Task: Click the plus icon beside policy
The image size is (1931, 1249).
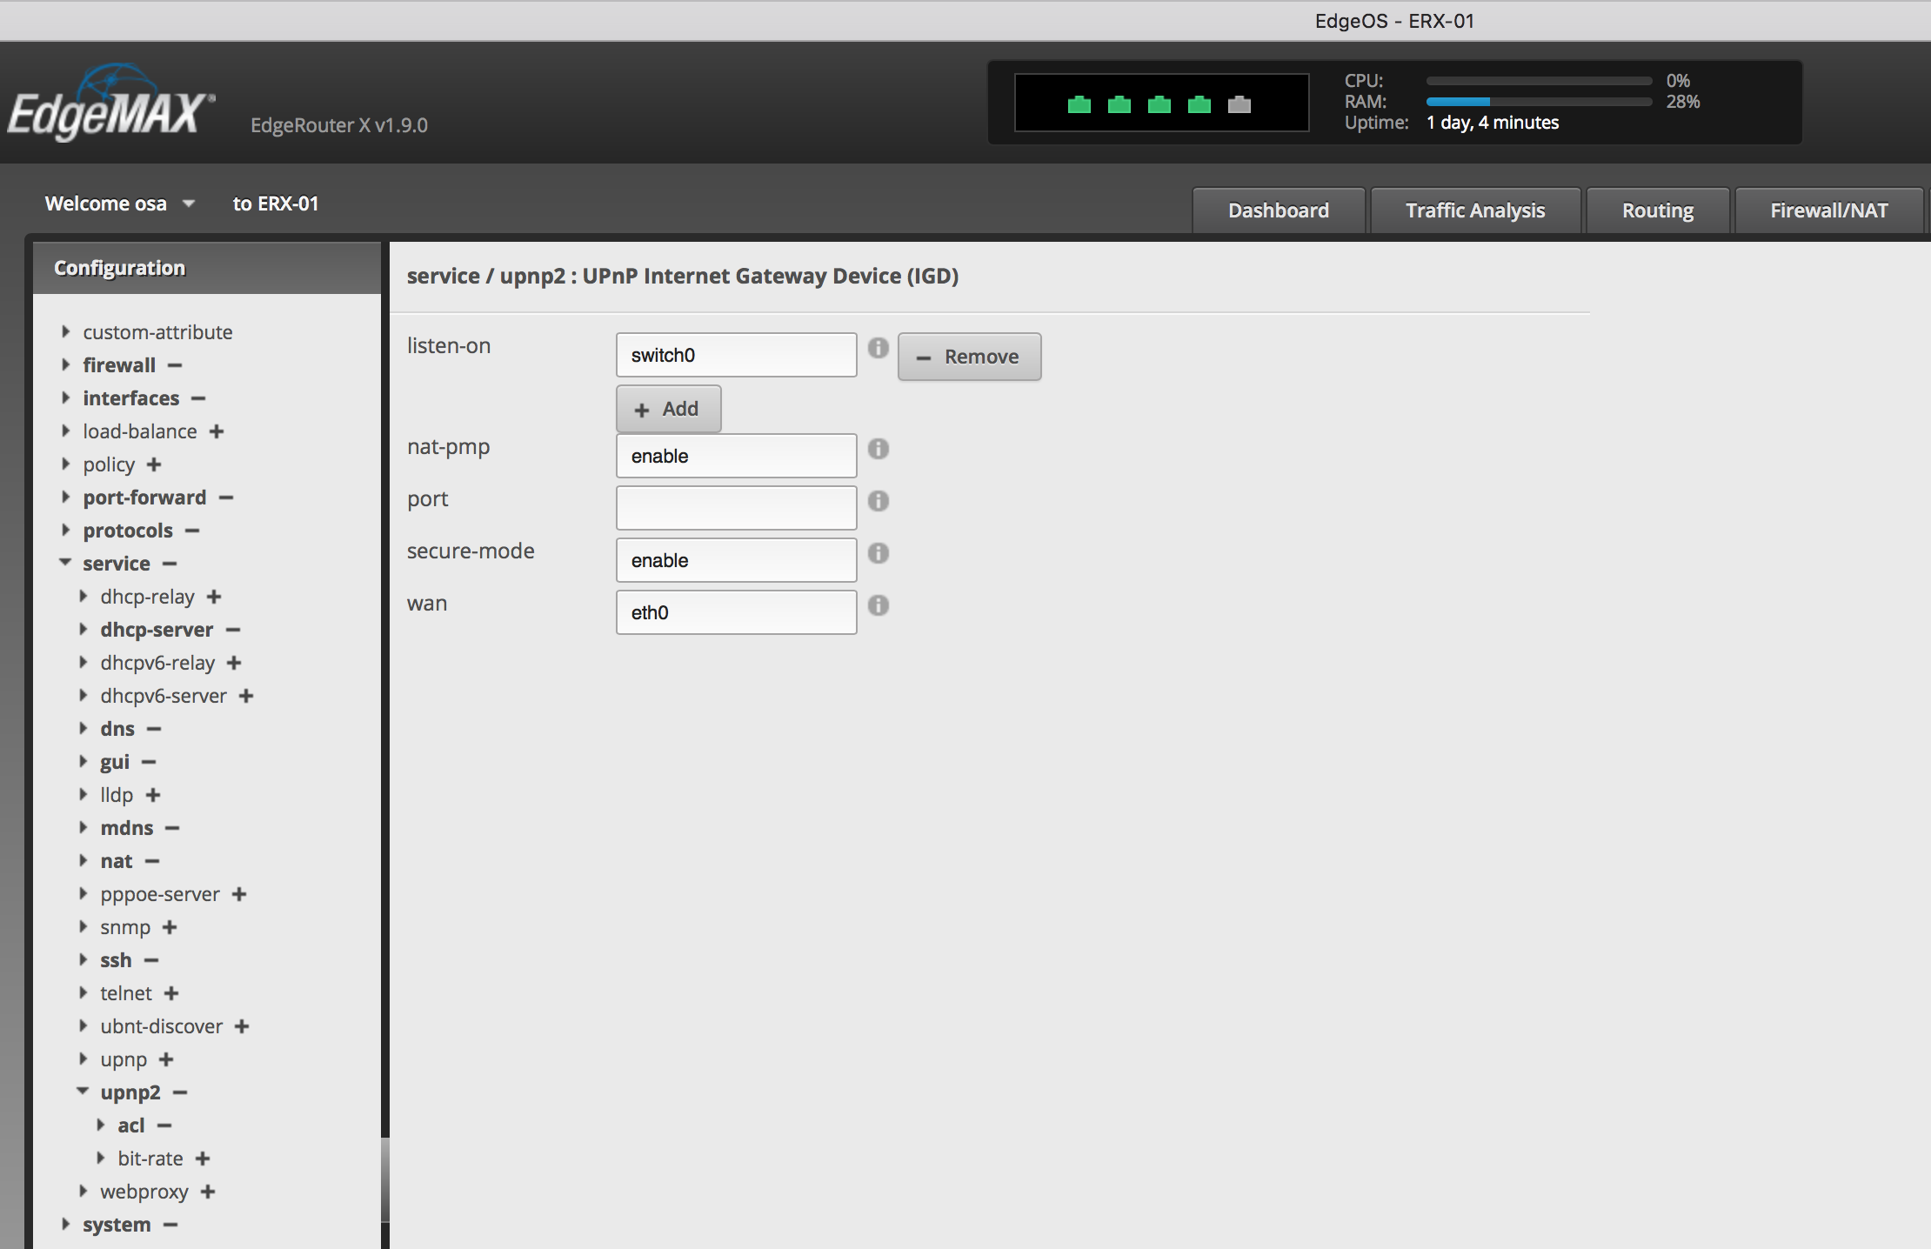Action: (154, 464)
